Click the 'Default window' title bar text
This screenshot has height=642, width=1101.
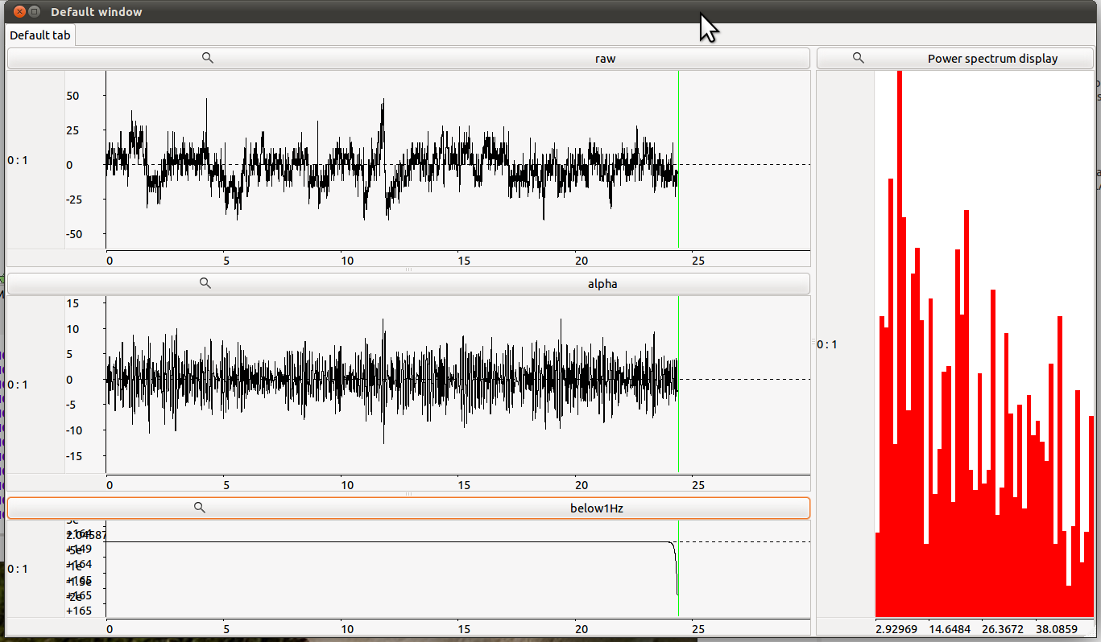[x=97, y=11]
